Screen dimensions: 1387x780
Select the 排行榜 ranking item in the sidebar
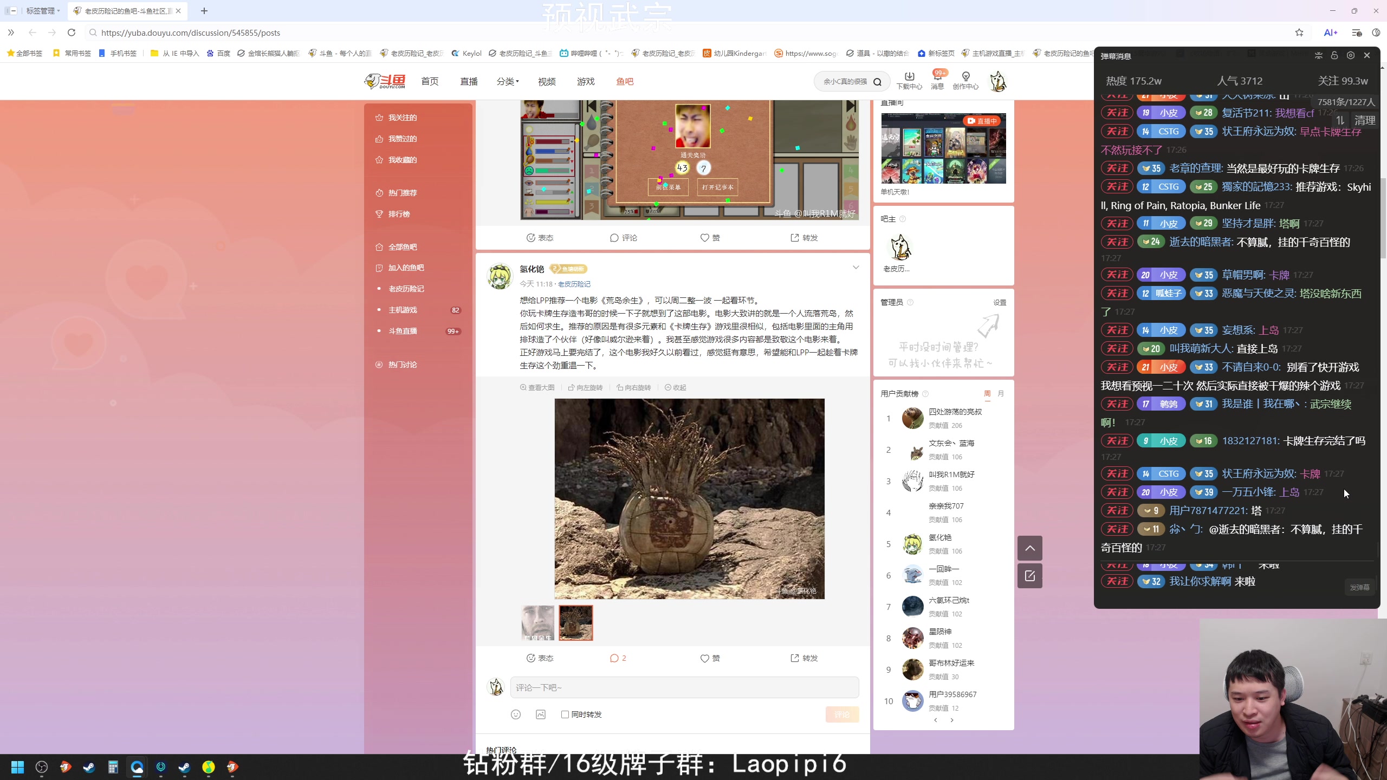click(399, 214)
